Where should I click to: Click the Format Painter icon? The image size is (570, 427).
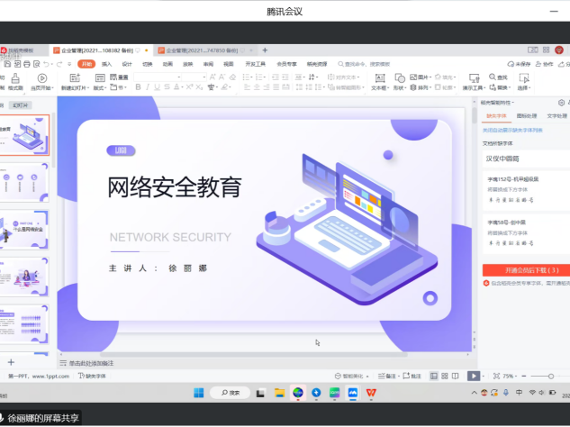pos(15,82)
